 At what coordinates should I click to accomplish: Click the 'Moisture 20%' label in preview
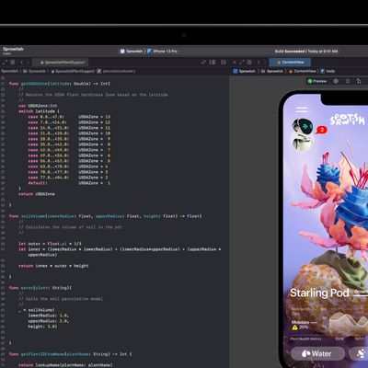[304, 325]
